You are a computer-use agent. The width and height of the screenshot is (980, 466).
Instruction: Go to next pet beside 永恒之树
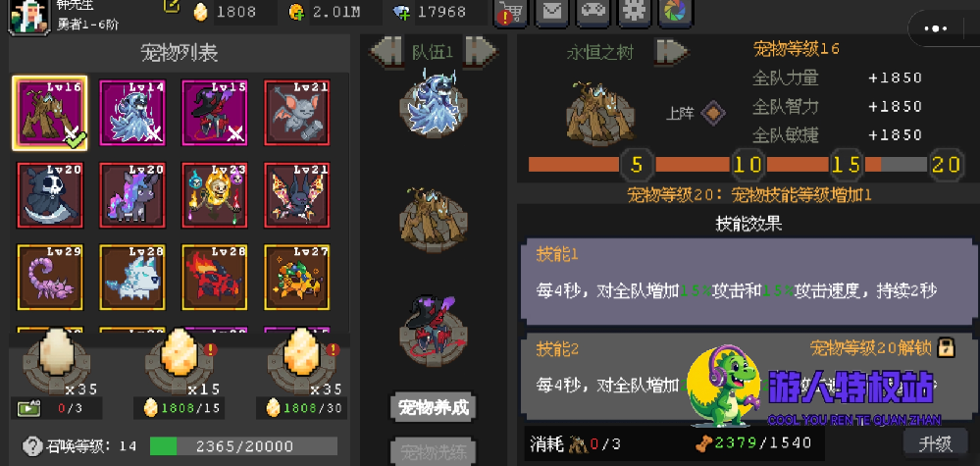point(671,51)
